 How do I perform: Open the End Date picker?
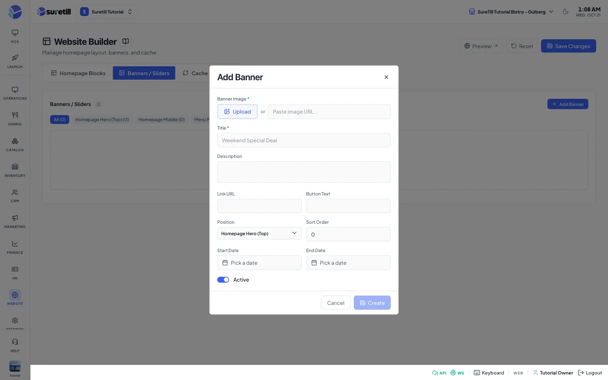(348, 263)
